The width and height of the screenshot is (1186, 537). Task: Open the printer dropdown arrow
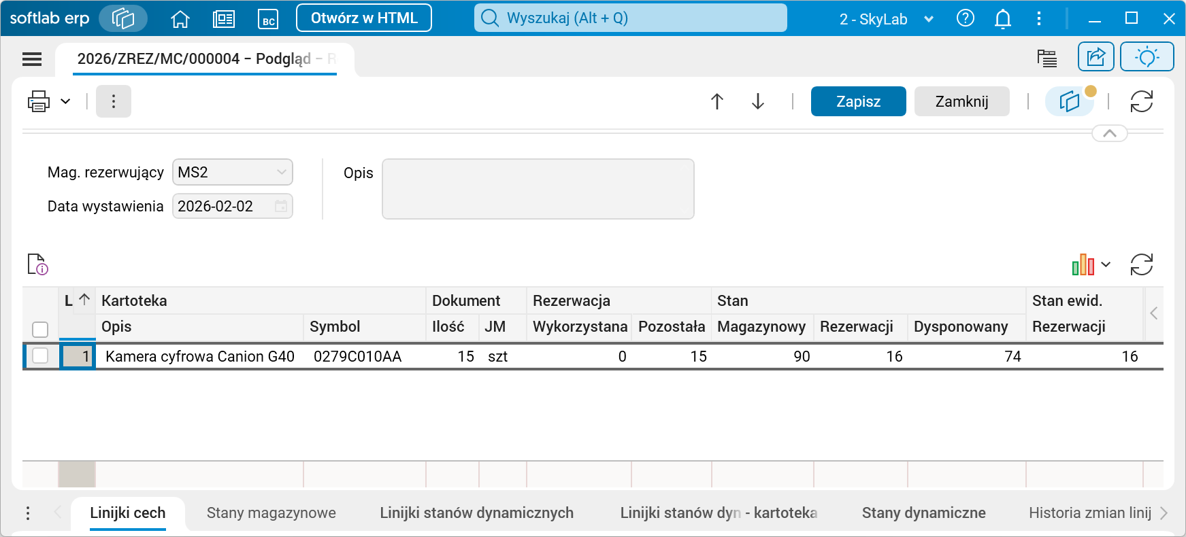tap(65, 101)
